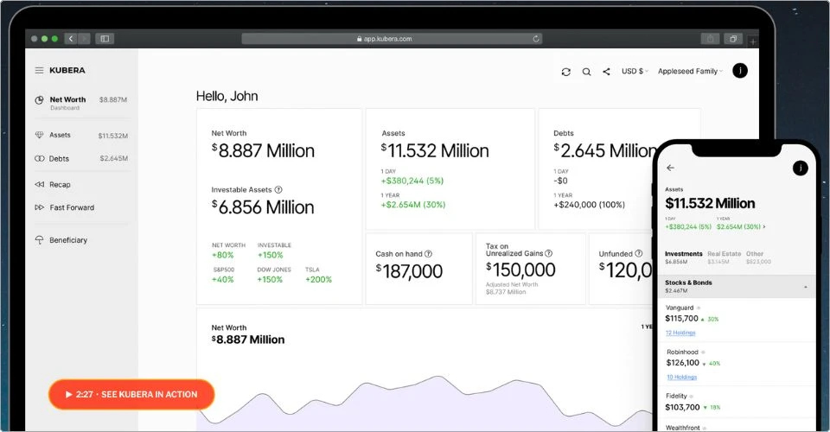Open the USD $ currency dropdown
This screenshot has height=432, width=830.
coord(635,71)
